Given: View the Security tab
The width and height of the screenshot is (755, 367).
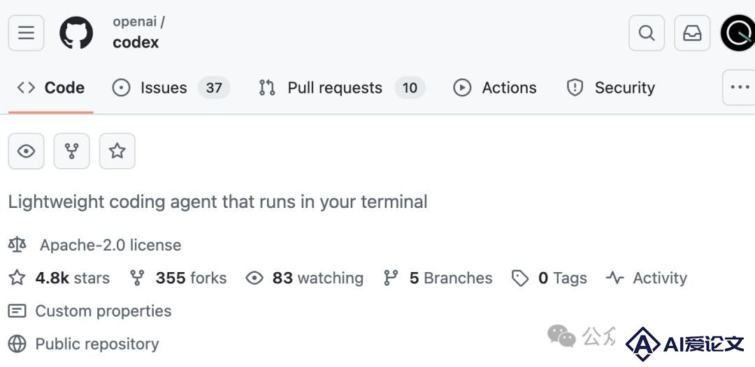Looking at the screenshot, I should [x=610, y=88].
